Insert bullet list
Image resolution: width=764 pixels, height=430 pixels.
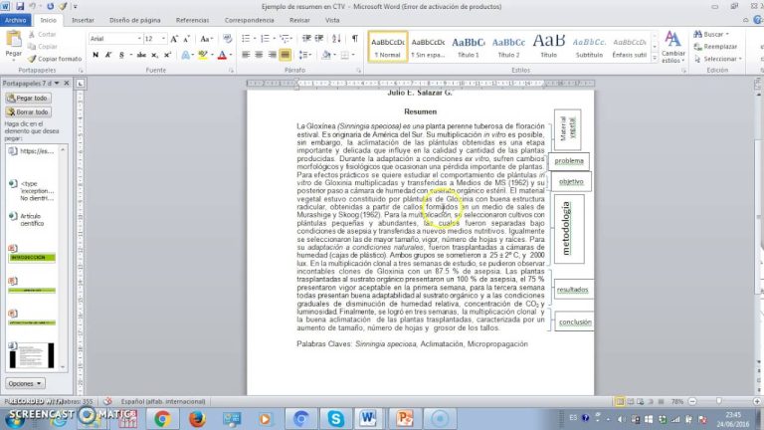(246, 39)
